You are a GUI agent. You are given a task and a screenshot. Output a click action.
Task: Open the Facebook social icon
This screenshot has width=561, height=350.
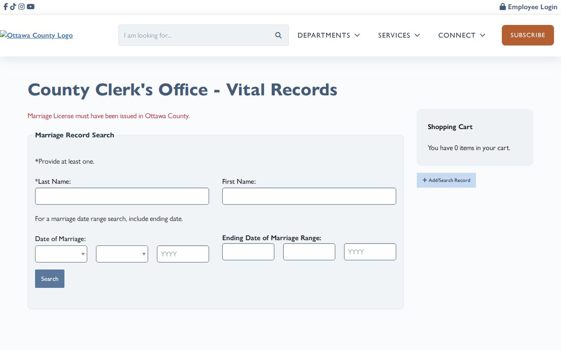click(x=6, y=7)
